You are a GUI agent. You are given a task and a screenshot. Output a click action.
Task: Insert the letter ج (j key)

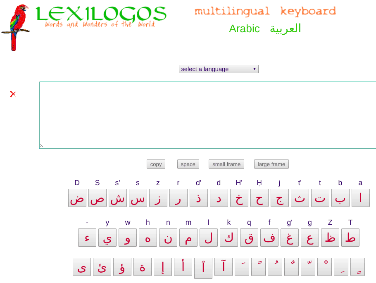click(x=280, y=198)
